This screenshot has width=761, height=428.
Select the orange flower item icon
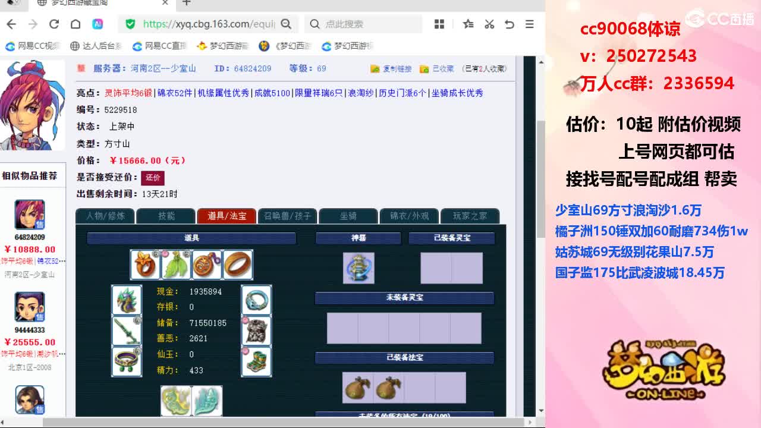coord(145,265)
